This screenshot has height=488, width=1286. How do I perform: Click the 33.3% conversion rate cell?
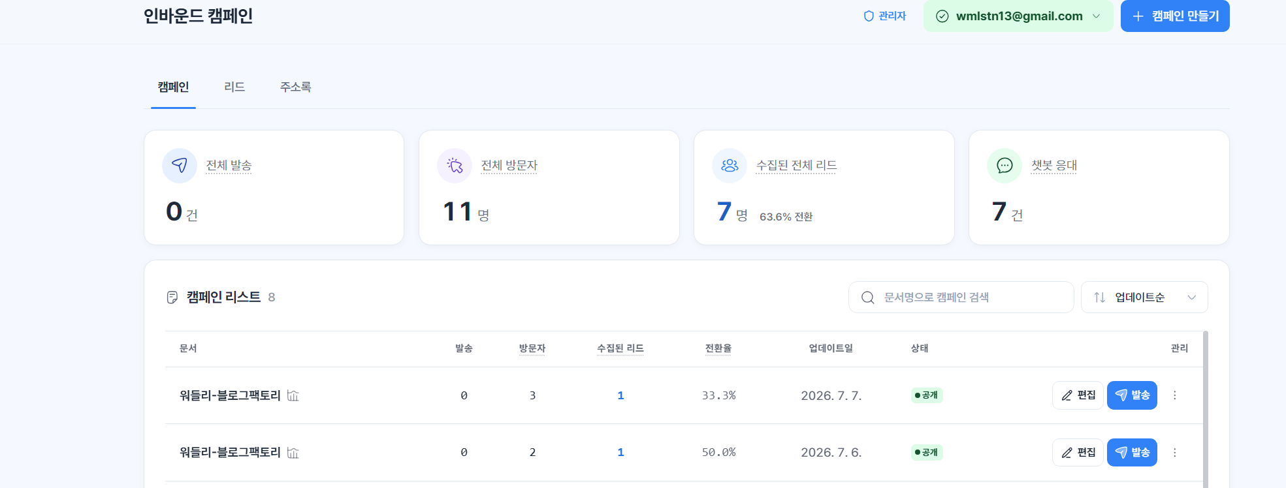pyautogui.click(x=718, y=395)
